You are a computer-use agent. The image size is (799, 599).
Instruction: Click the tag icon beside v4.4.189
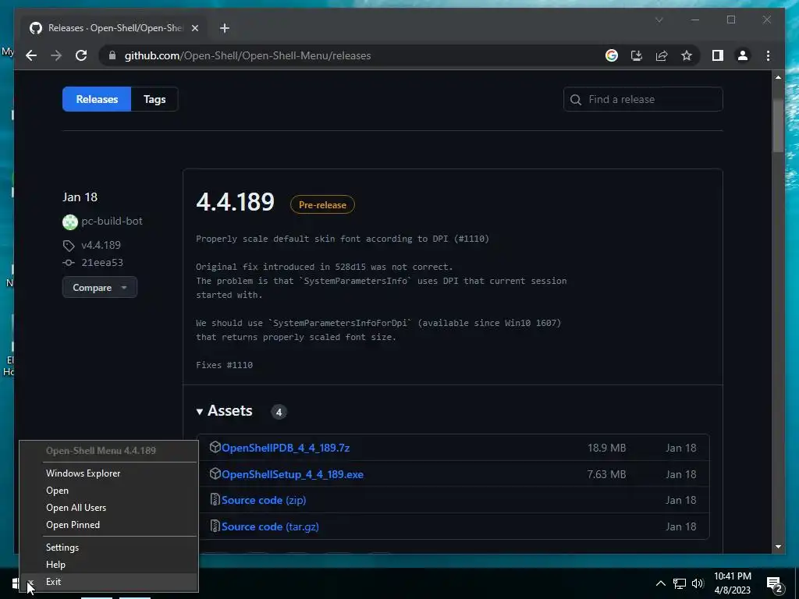69,246
